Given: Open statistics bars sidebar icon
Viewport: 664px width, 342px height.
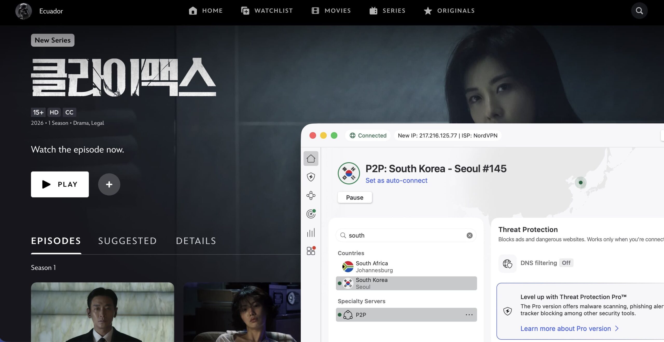Looking at the screenshot, I should pyautogui.click(x=311, y=233).
